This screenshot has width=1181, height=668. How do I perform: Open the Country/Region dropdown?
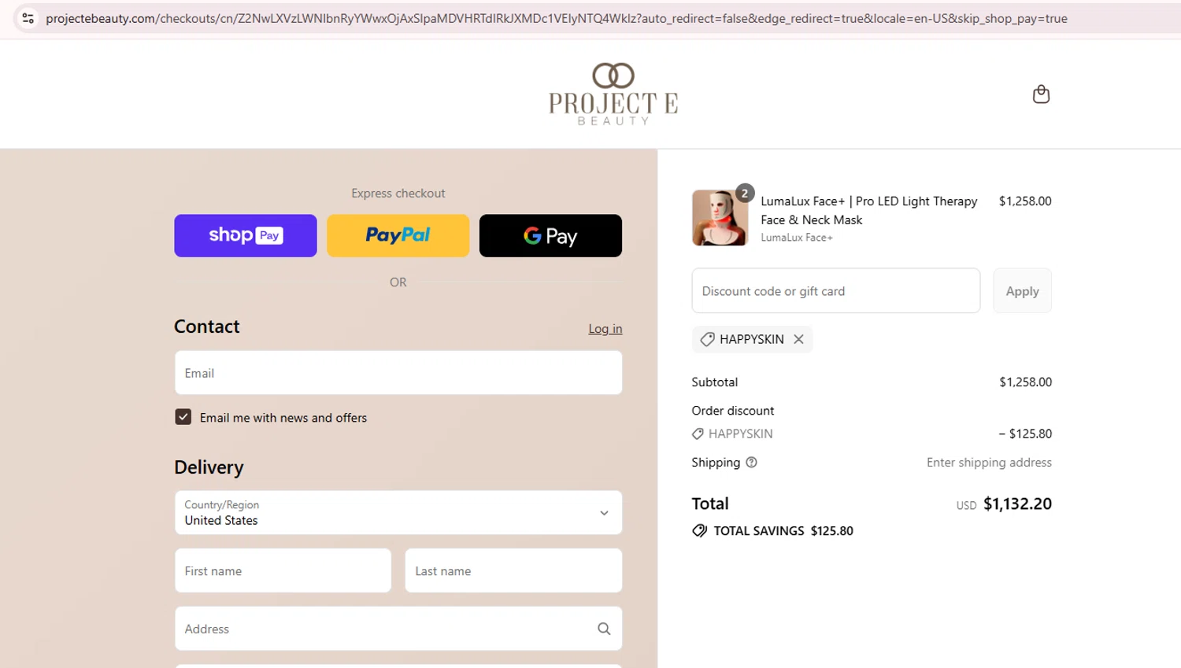click(x=398, y=513)
